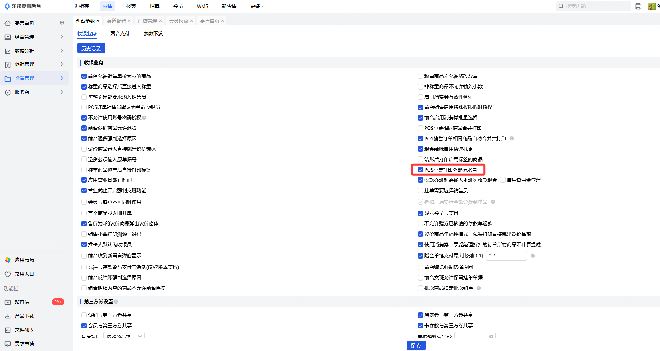The width and height of the screenshot is (660, 351).
Task: Click the 零售首页 home icon in the sidebar
Action: click(x=8, y=23)
